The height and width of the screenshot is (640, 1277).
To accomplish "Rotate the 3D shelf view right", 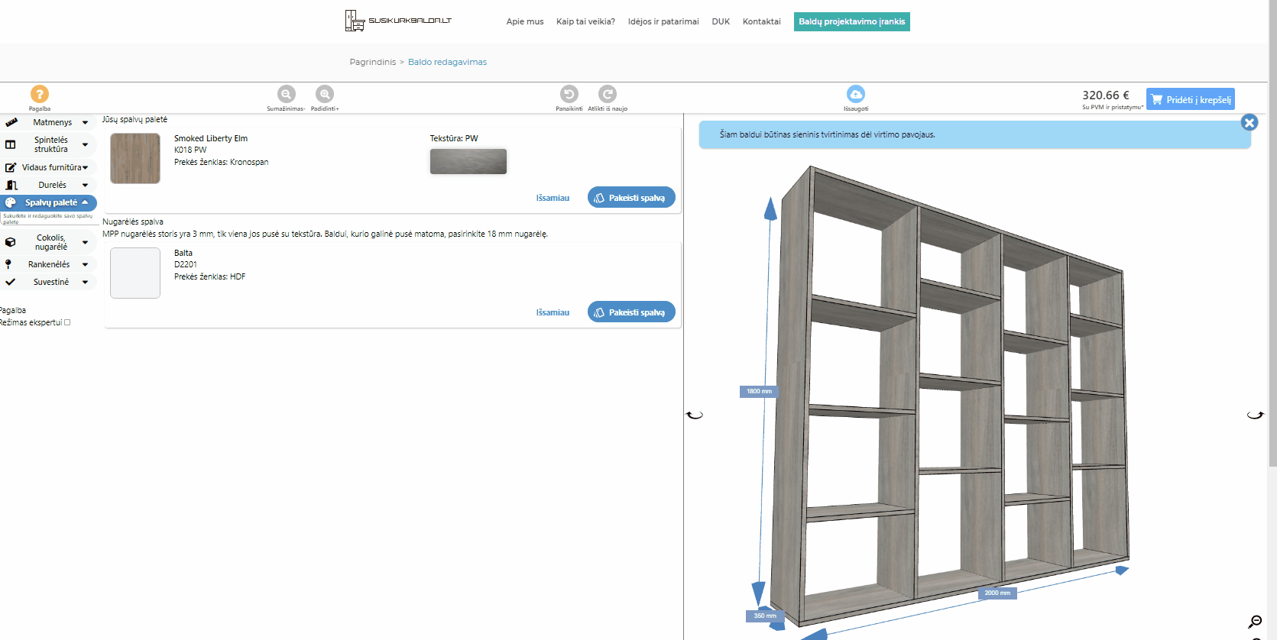I will pos(1255,415).
